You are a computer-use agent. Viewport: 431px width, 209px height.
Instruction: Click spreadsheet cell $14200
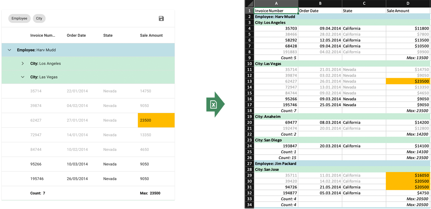[x=408, y=122]
